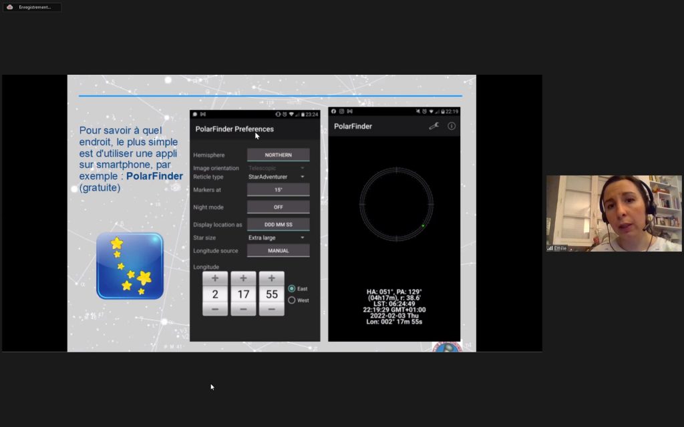Click the Lon: 002° 17m 55s readout
684x427 pixels.
[394, 322]
